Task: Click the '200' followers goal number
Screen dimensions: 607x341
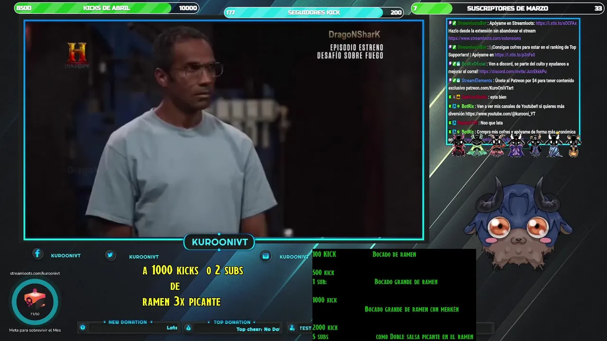Action: (396, 12)
